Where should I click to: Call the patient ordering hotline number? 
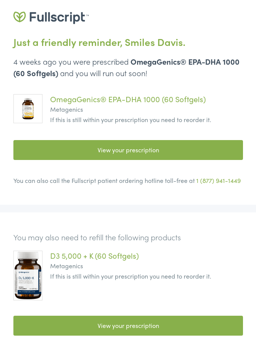[x=218, y=181]
